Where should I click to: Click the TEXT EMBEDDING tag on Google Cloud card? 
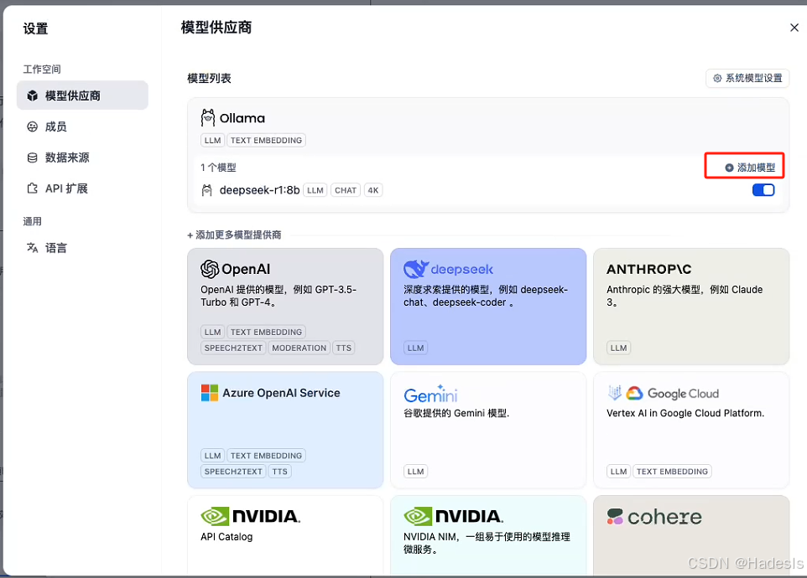click(672, 471)
